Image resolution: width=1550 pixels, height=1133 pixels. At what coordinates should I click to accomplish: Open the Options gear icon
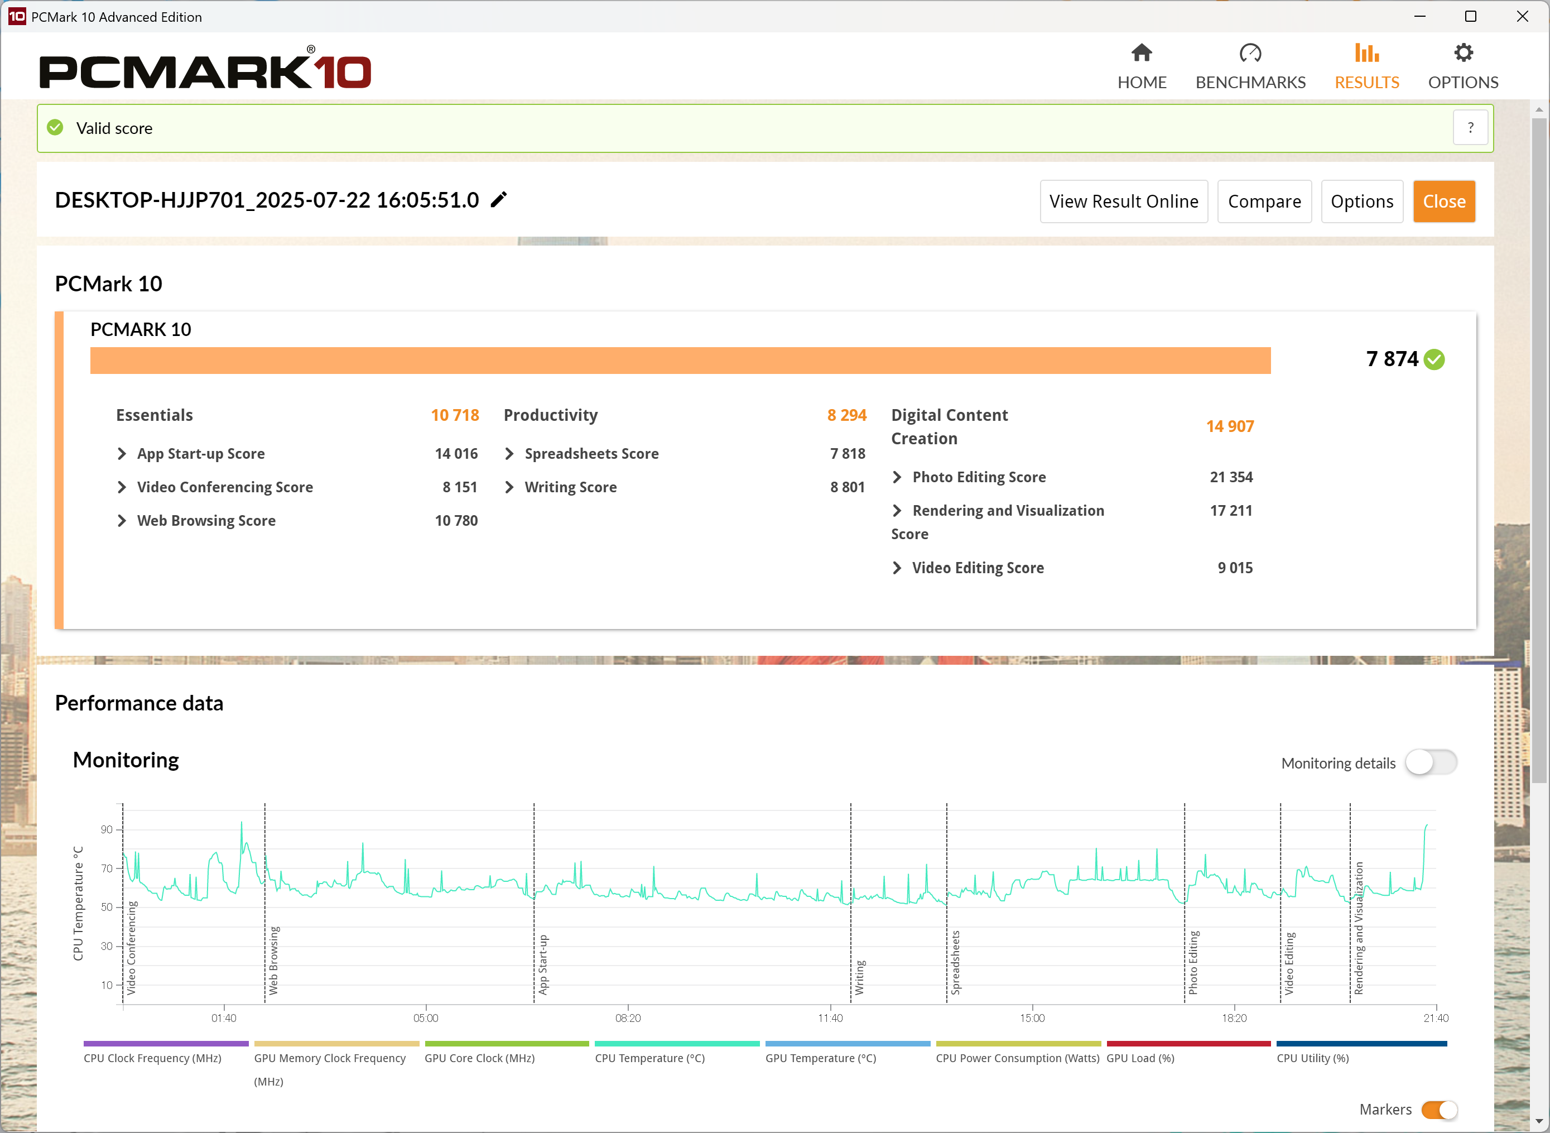tap(1463, 54)
